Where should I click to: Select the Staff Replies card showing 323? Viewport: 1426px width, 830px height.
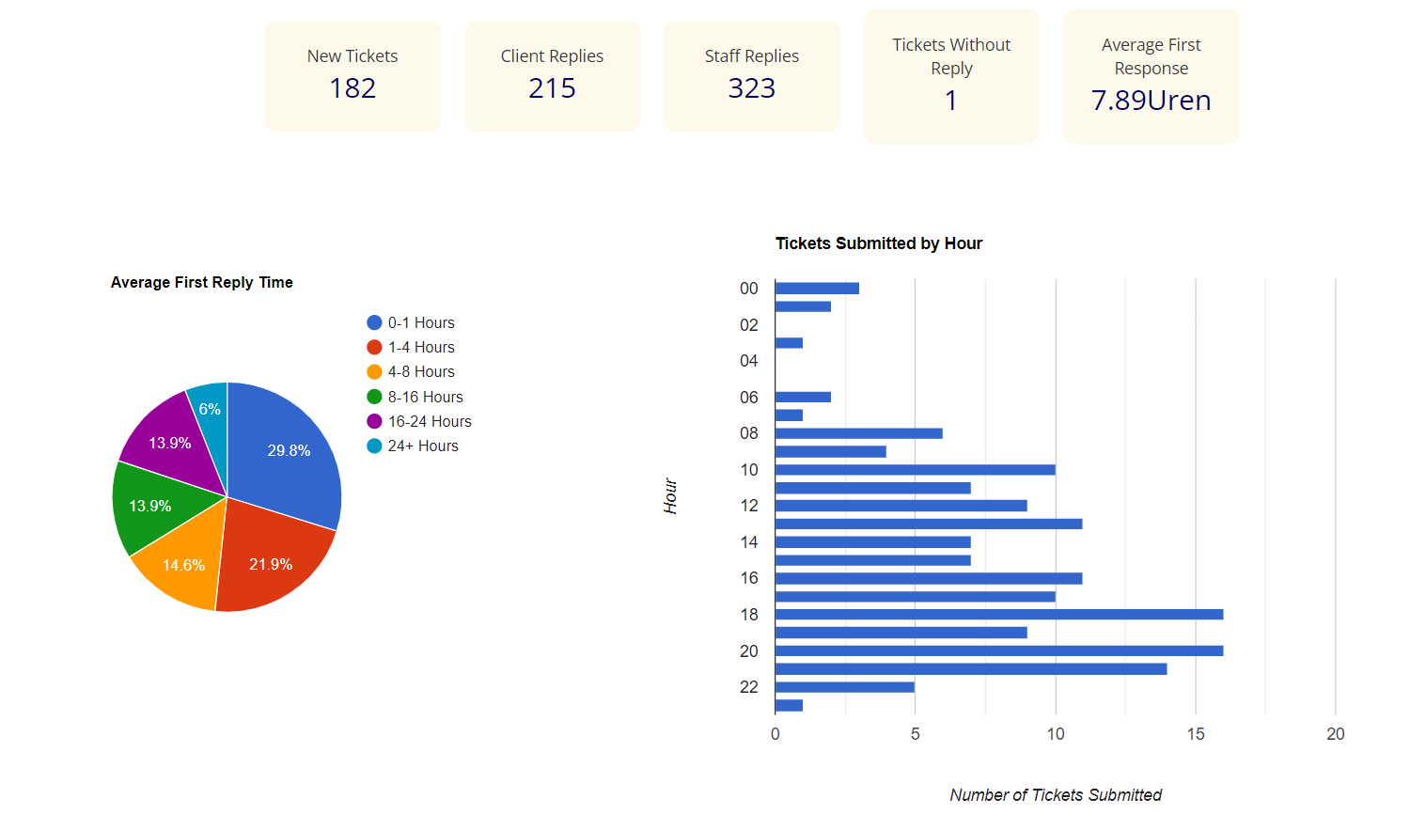(751, 75)
